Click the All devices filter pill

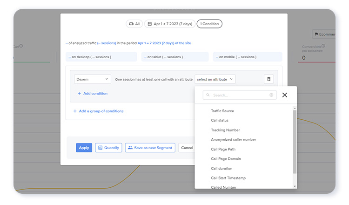[134, 24]
